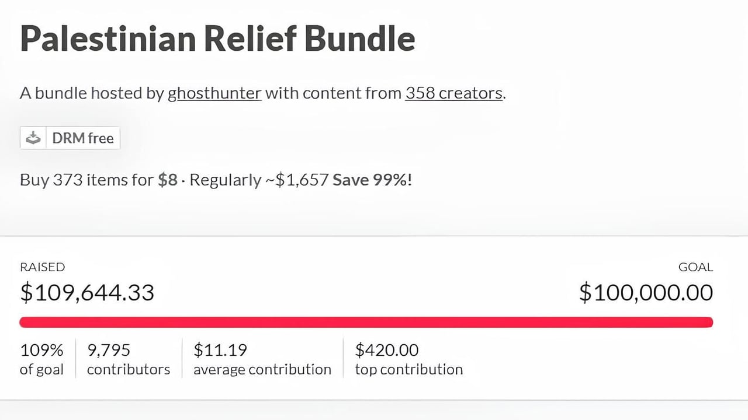Screen dimensions: 748x420
Task: Click the DRM free badge label
Action: pyautogui.click(x=83, y=138)
